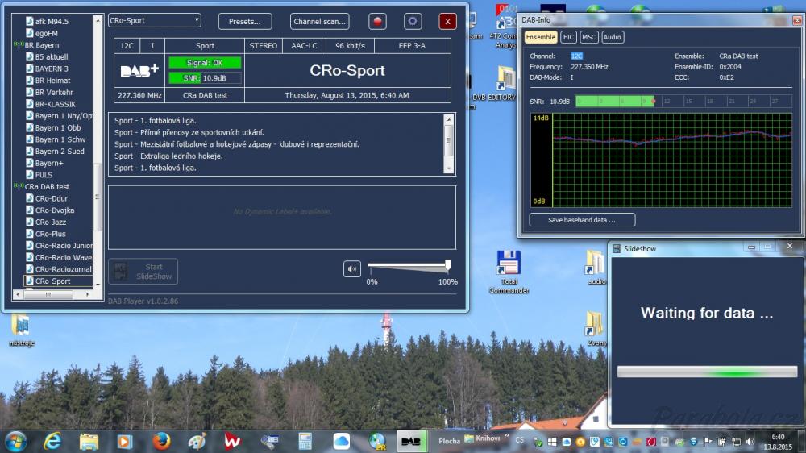Click the DAB Player taskbar button
Screen dimensions: 806x453
coord(411,441)
